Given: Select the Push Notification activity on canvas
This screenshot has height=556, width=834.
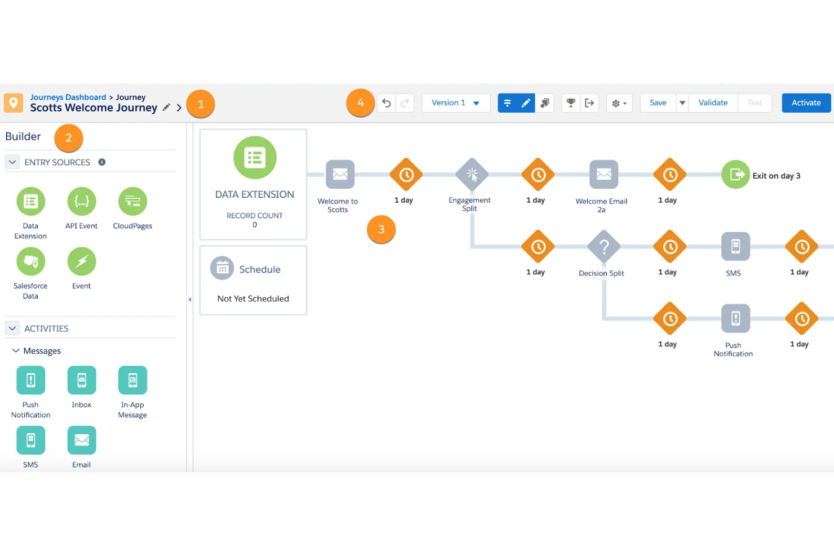Looking at the screenshot, I should pos(736,319).
